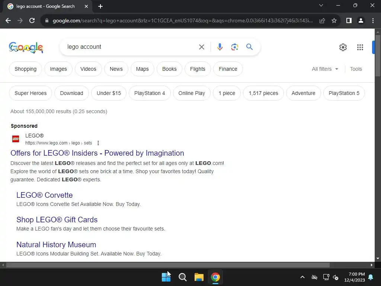Click the muted volume tray icon
381x286 pixels.
point(336,277)
